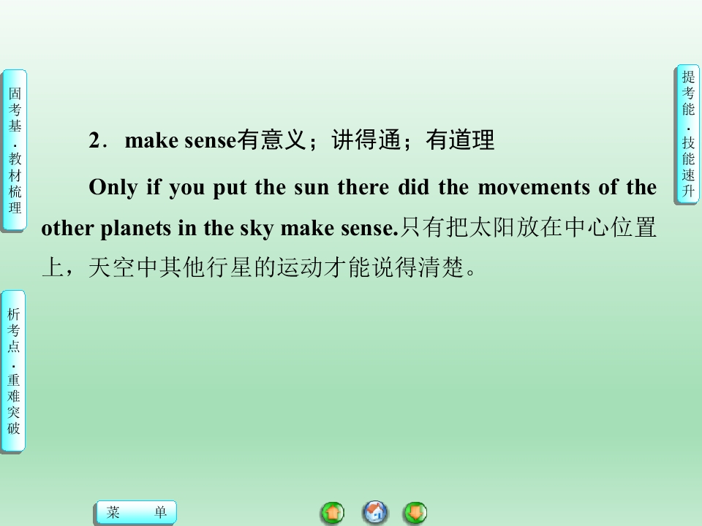Click 'movements of the' in the sentence
Viewport: 702px width, 526px height.
[567, 187]
